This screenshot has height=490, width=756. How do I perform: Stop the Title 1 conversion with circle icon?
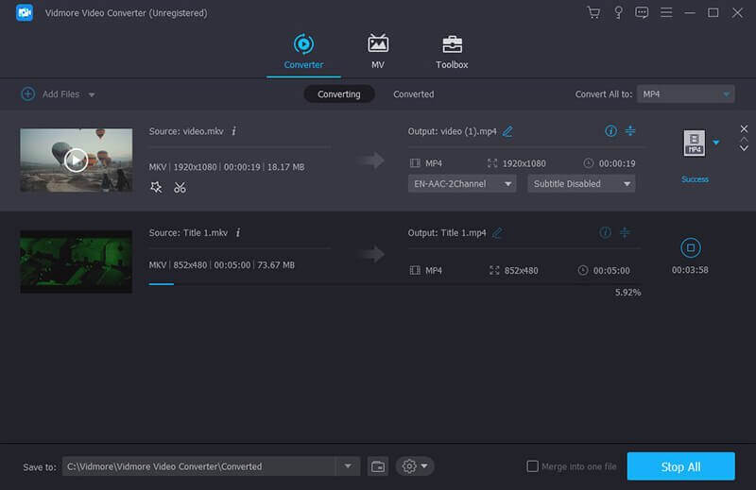pos(690,248)
